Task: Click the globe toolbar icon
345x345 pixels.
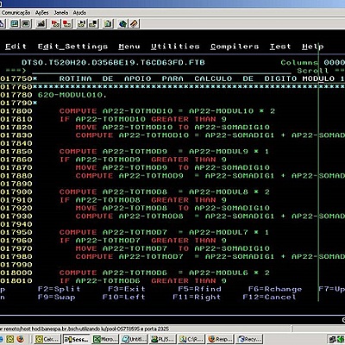Action: tap(122, 23)
